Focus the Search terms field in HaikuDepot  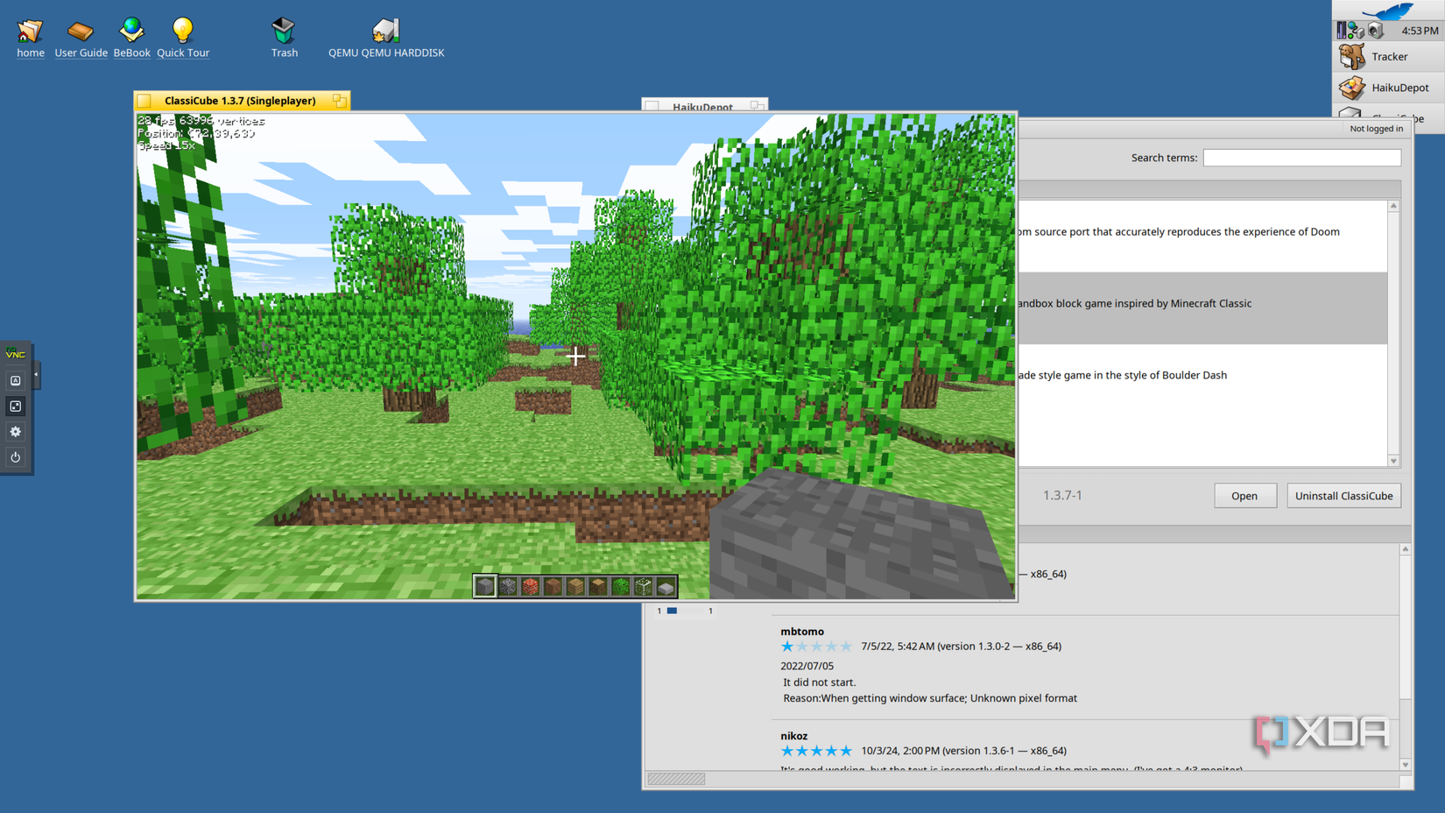[1301, 158]
